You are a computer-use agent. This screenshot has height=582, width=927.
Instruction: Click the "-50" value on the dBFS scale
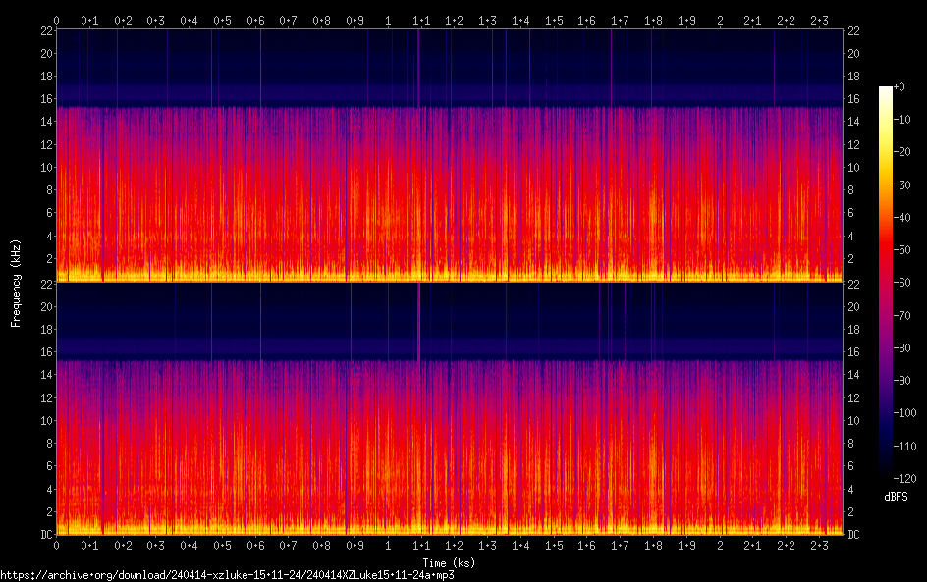coord(902,250)
